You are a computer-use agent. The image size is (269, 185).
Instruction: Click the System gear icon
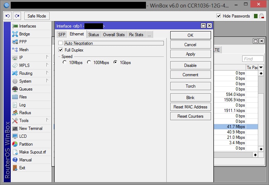[15, 81]
